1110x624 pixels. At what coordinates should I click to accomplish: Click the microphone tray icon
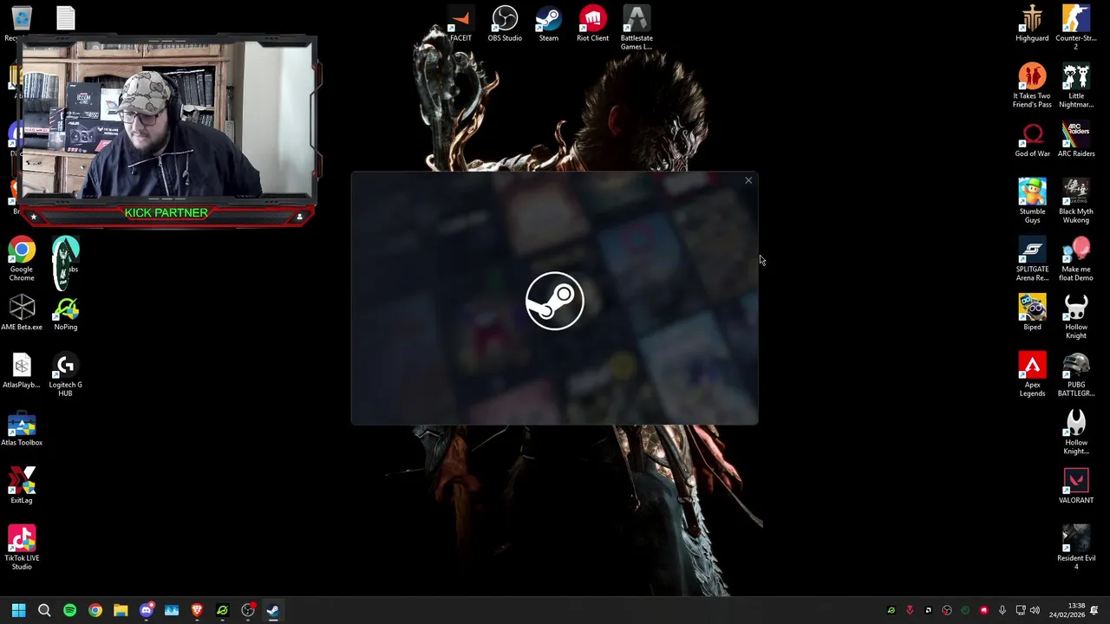(x=1002, y=610)
